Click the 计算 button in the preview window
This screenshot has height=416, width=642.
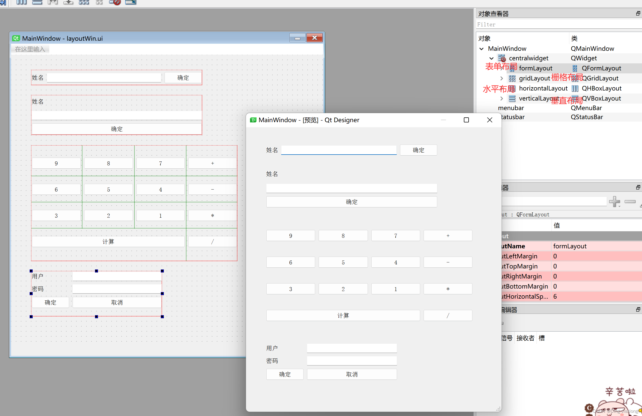click(x=343, y=315)
